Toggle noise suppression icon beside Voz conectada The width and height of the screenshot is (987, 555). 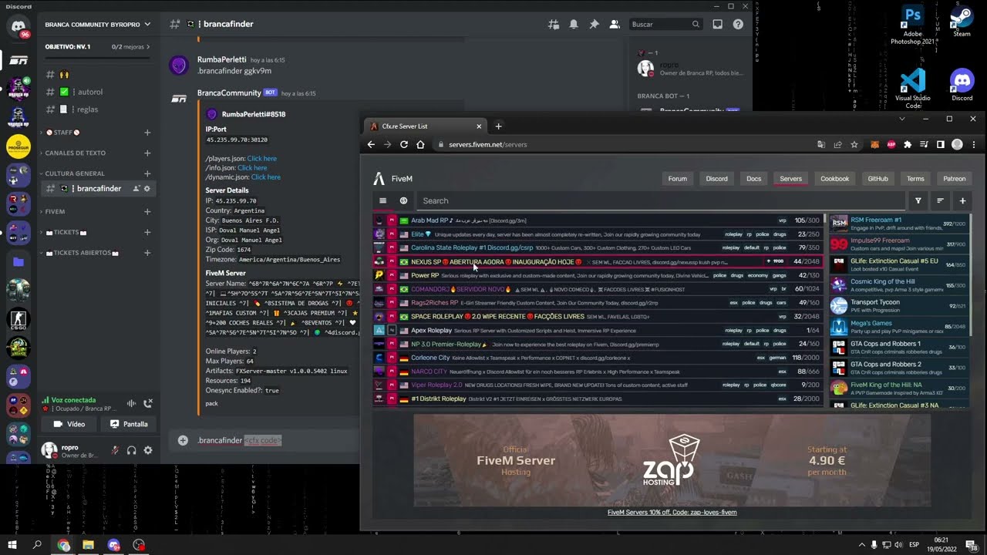131,403
